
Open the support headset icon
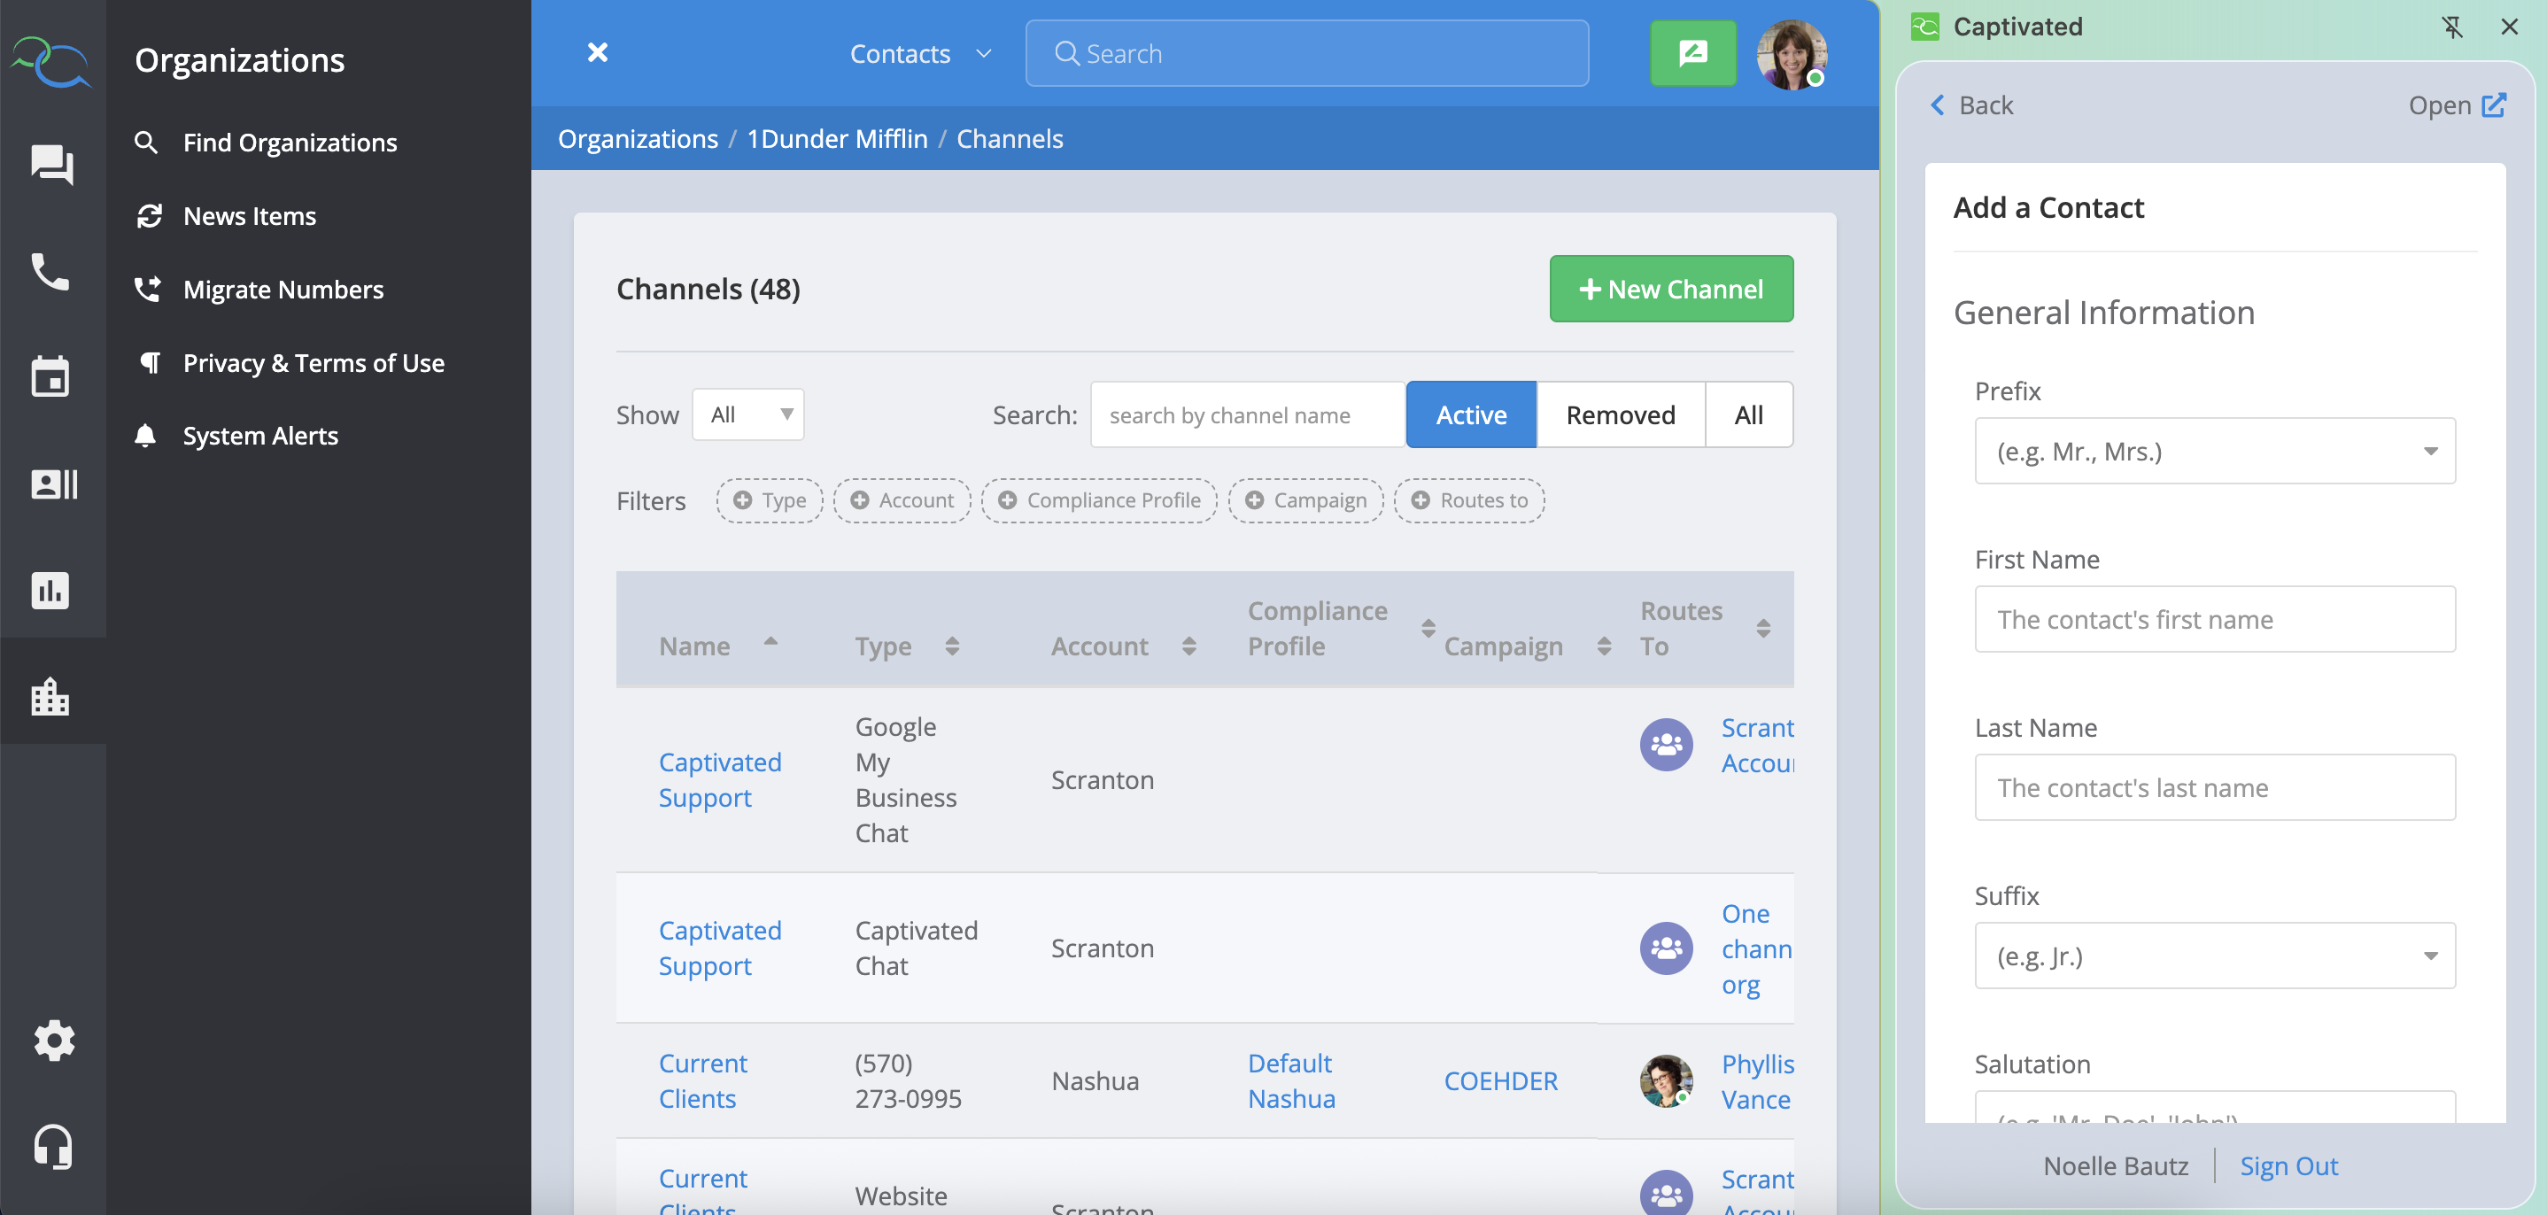pyautogui.click(x=53, y=1146)
